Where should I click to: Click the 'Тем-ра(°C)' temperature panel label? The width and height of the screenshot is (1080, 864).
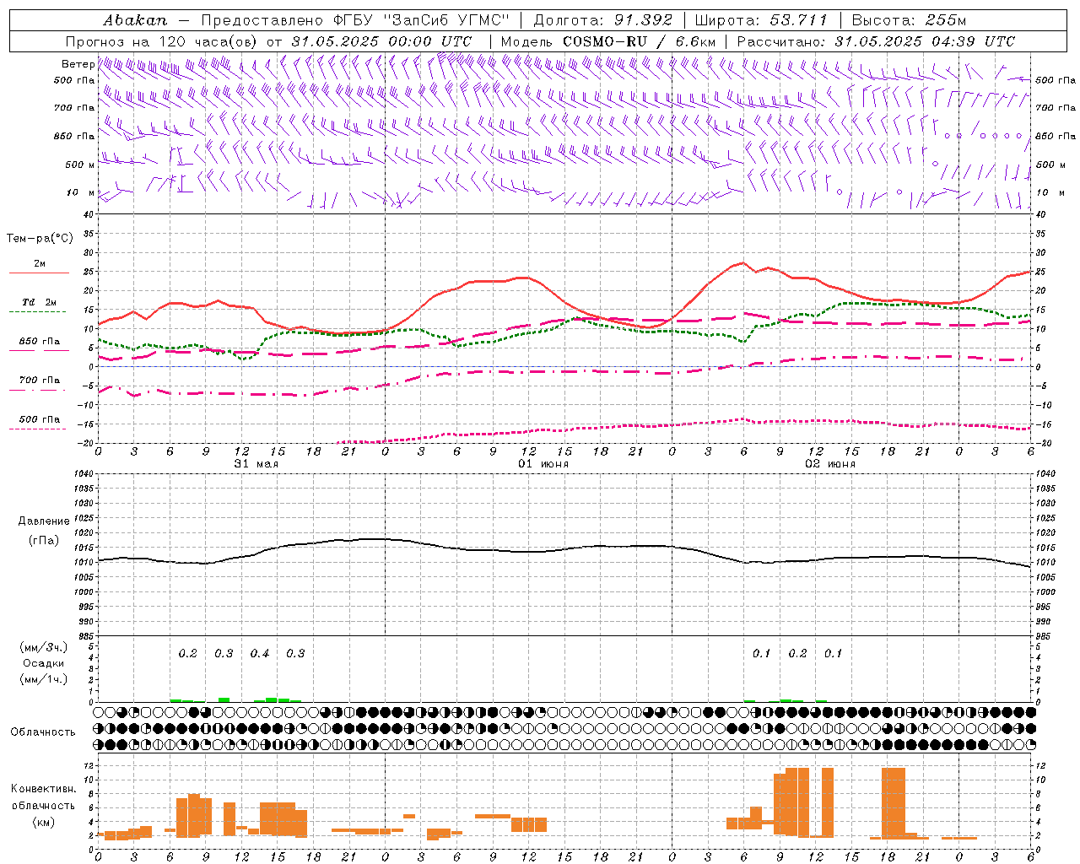click(x=40, y=239)
